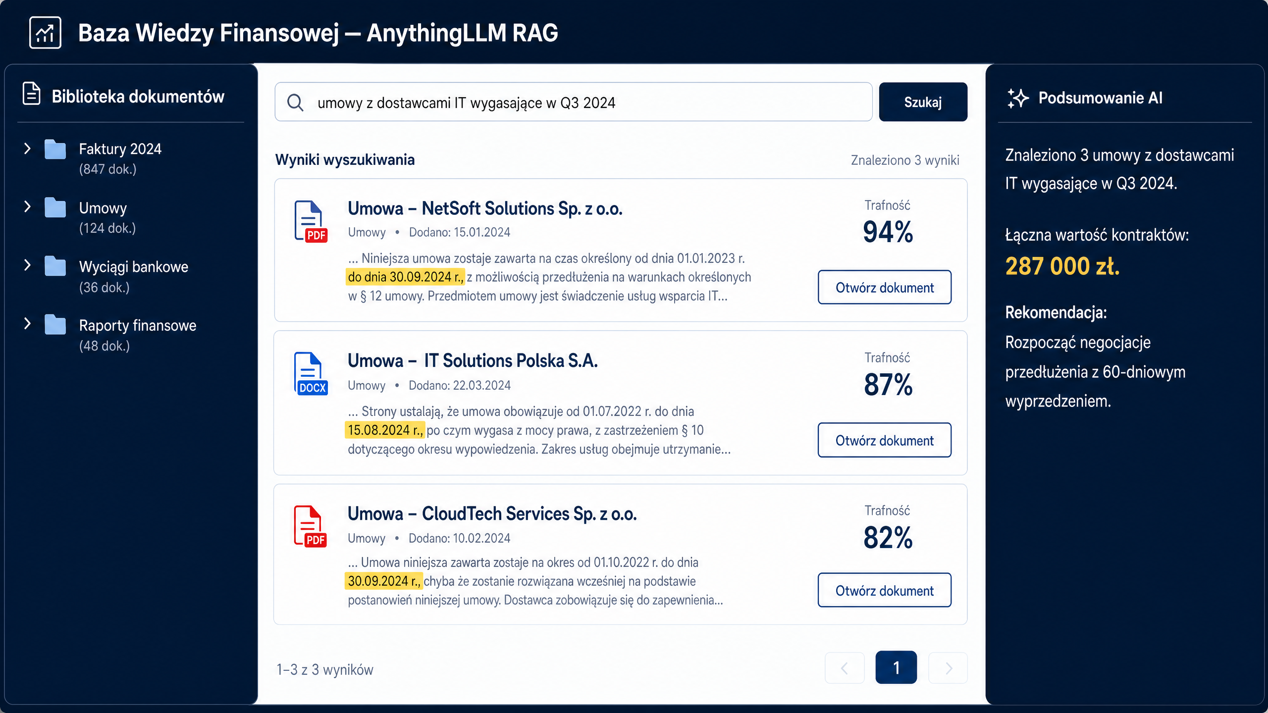Select Faktury 2024 in document library
This screenshot has width=1268, height=713.
click(x=120, y=149)
